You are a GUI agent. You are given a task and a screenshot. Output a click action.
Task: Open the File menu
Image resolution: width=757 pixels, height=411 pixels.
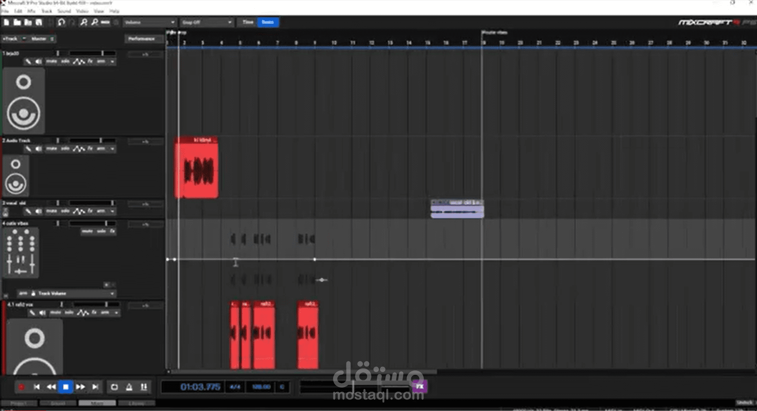pos(5,11)
